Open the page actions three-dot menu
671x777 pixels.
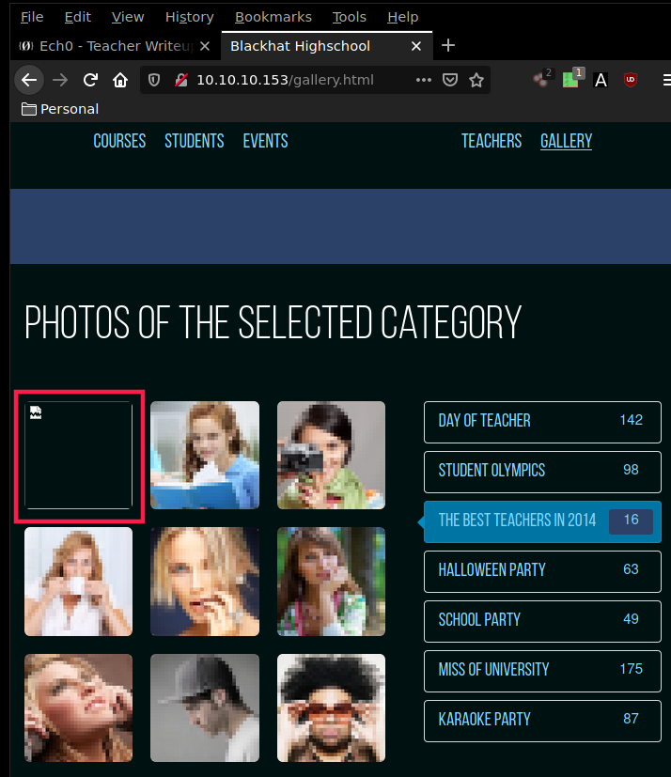[423, 80]
